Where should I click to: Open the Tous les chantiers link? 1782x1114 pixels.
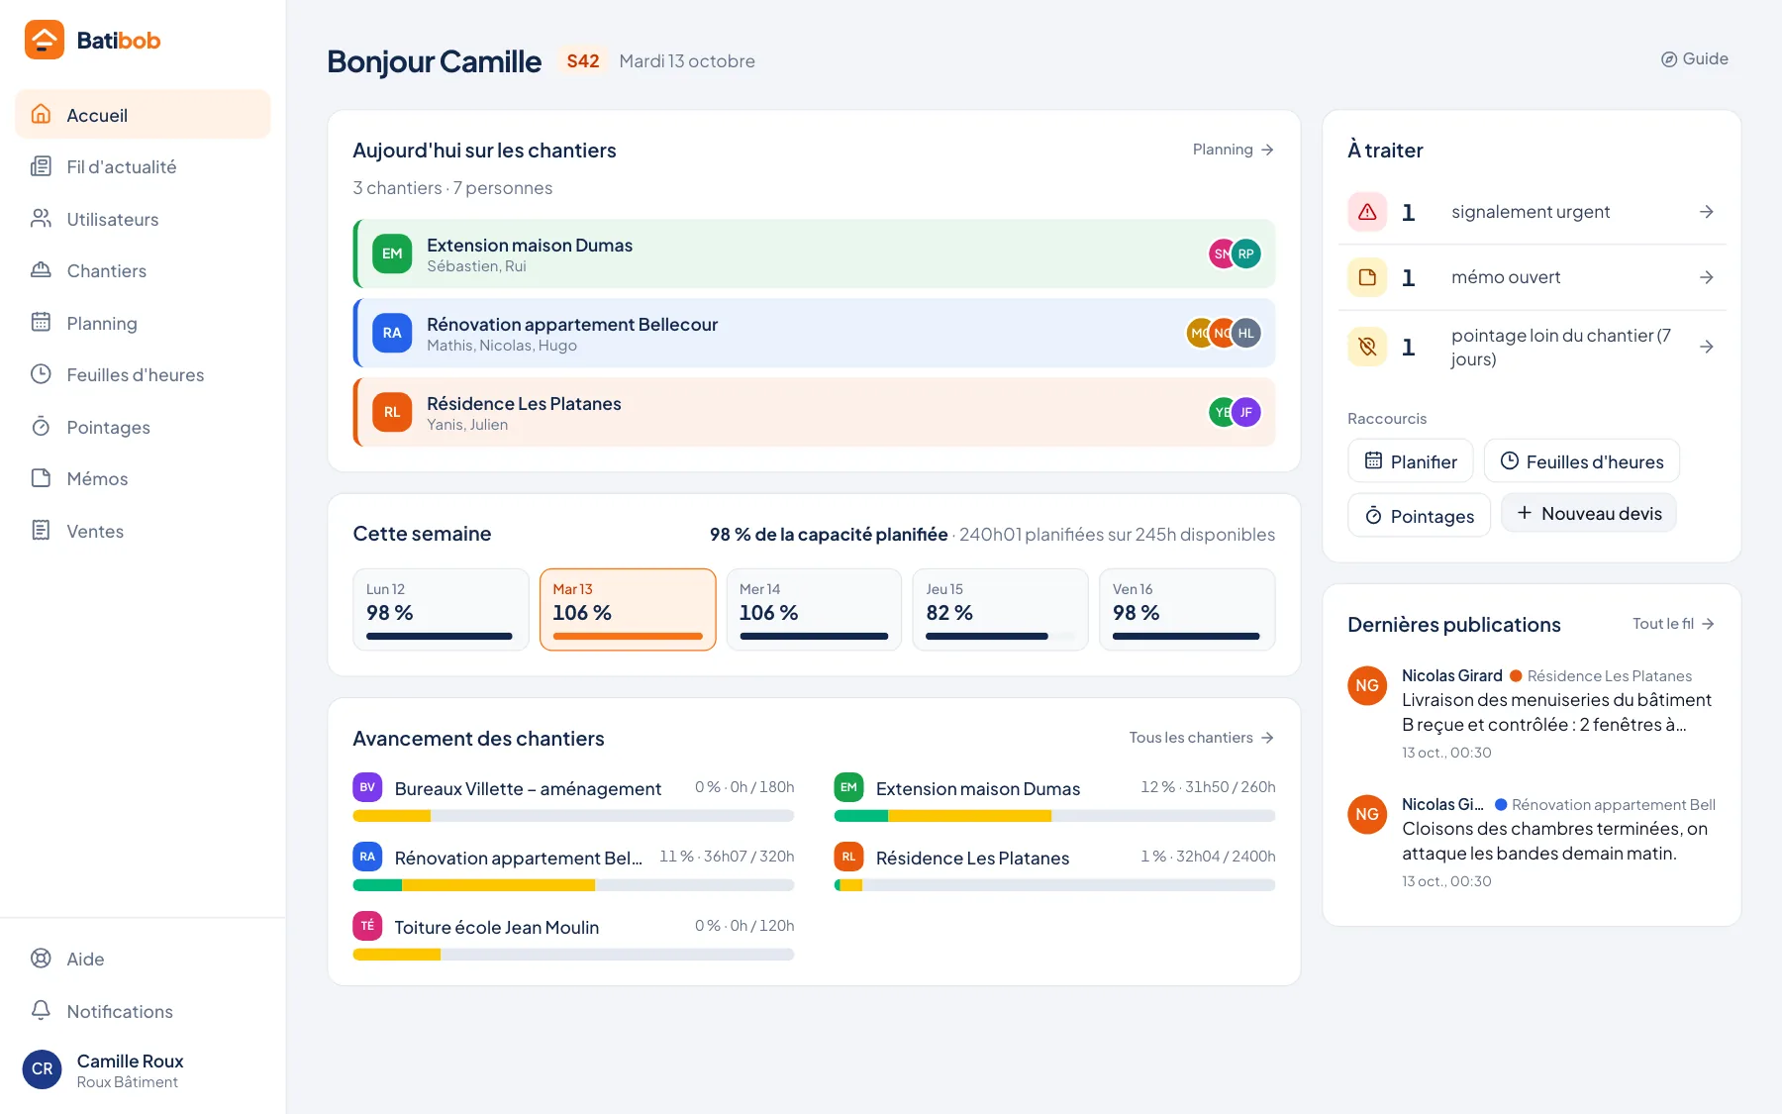[1201, 738]
